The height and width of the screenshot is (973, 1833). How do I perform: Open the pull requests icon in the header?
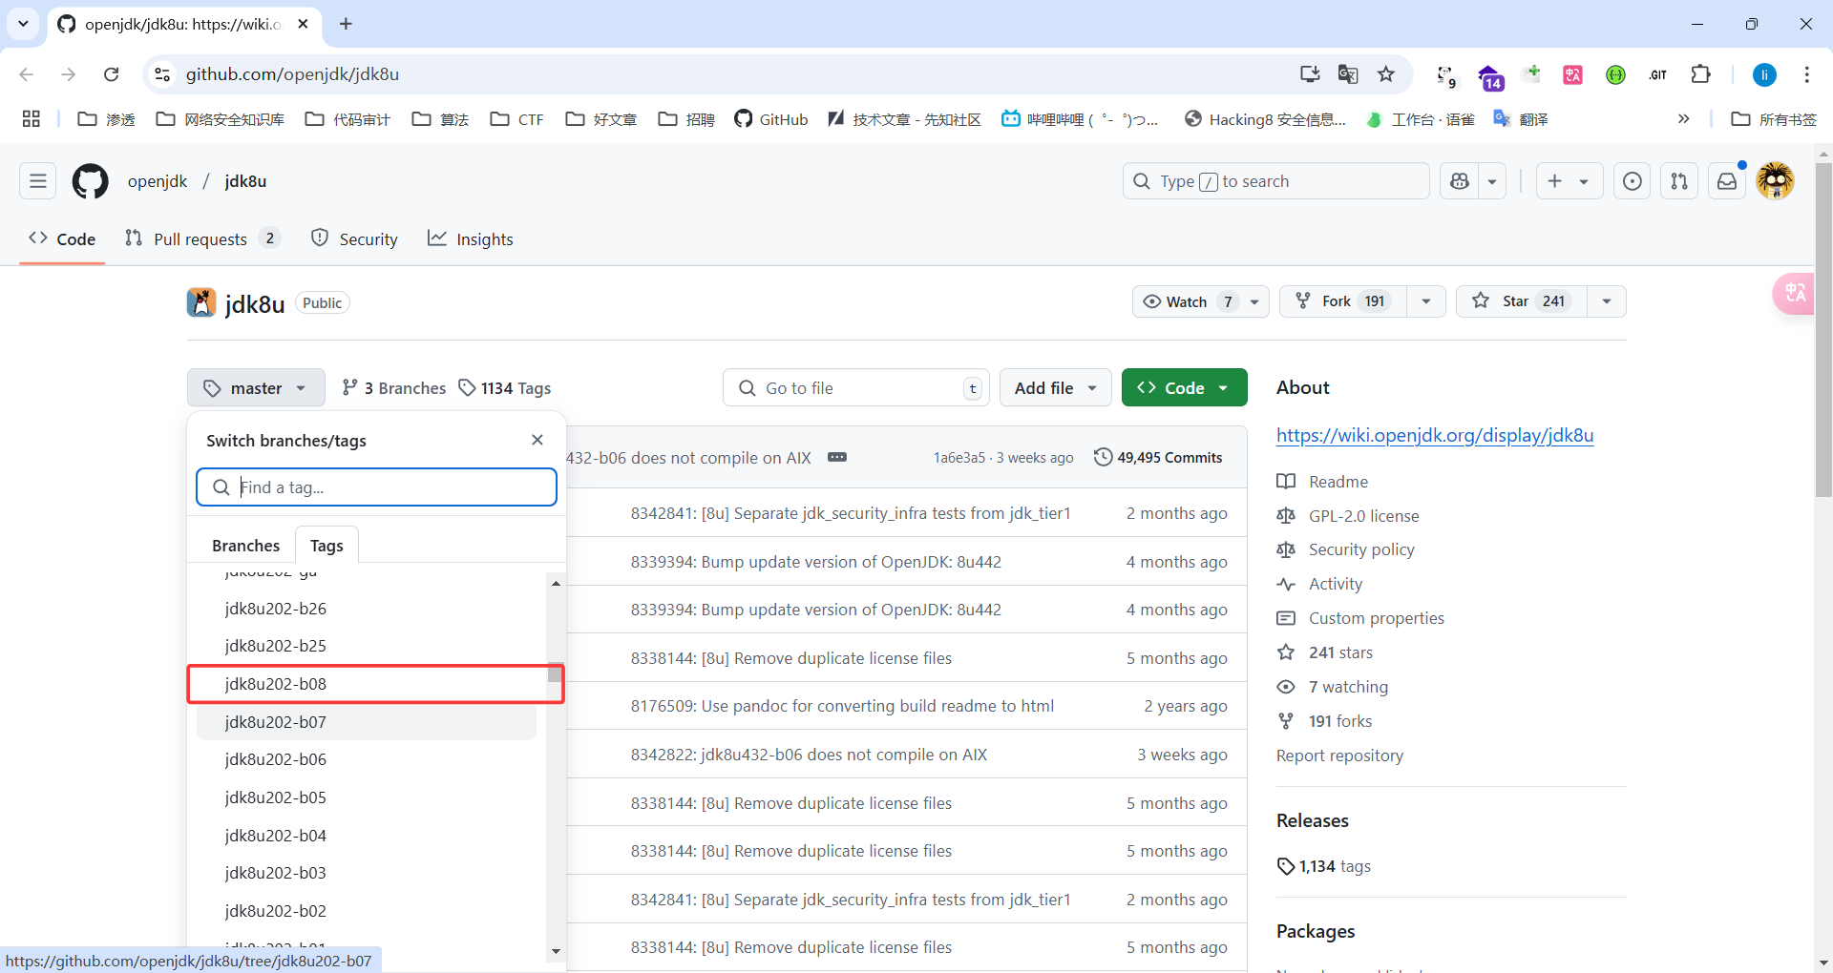[x=1679, y=181]
